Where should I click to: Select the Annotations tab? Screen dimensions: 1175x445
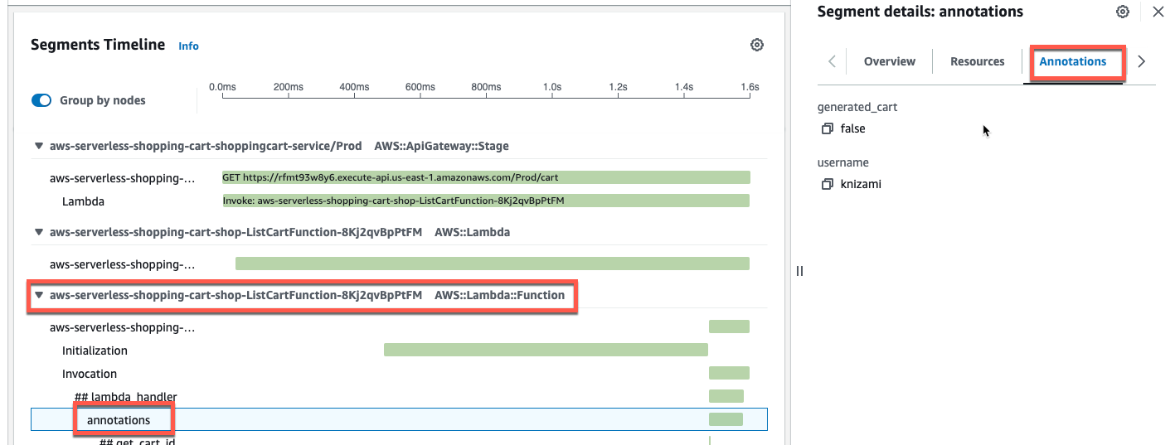point(1073,61)
